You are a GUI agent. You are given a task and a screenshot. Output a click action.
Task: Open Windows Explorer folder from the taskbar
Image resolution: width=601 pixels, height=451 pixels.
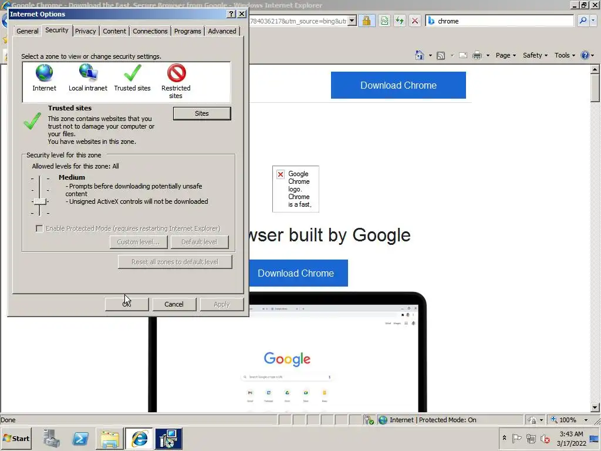click(110, 439)
